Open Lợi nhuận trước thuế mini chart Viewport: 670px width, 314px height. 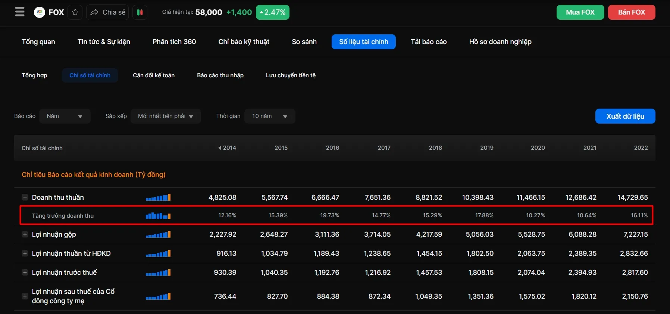(x=158, y=273)
